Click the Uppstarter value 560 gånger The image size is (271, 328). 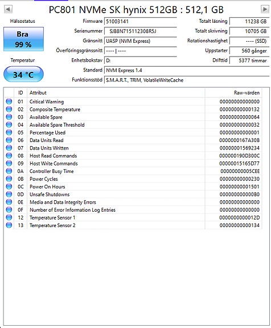coord(249,51)
